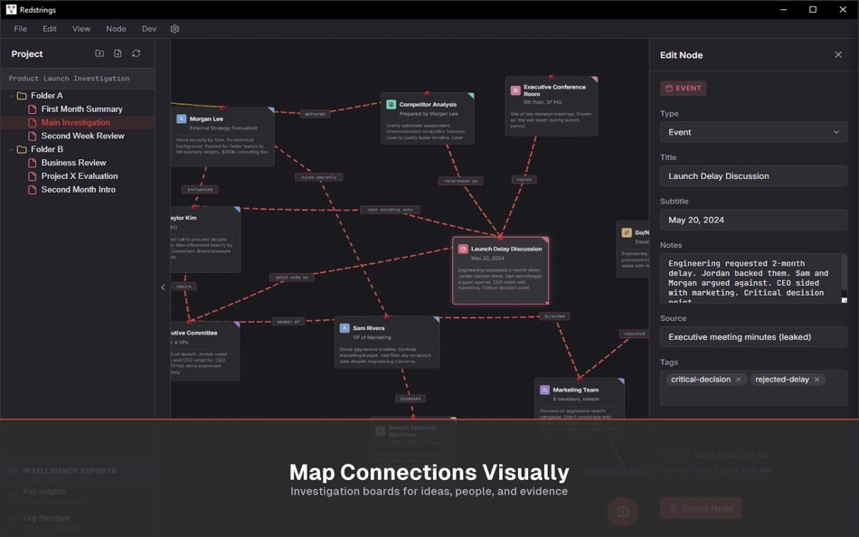Click the Delete Node button
Viewport: 859px width, 537px height.
point(700,508)
